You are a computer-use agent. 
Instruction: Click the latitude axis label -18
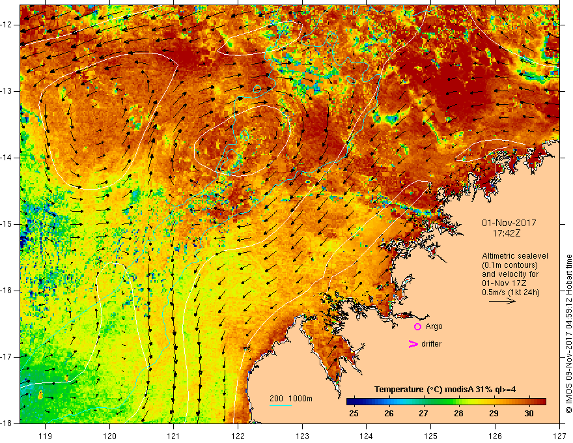point(7,423)
